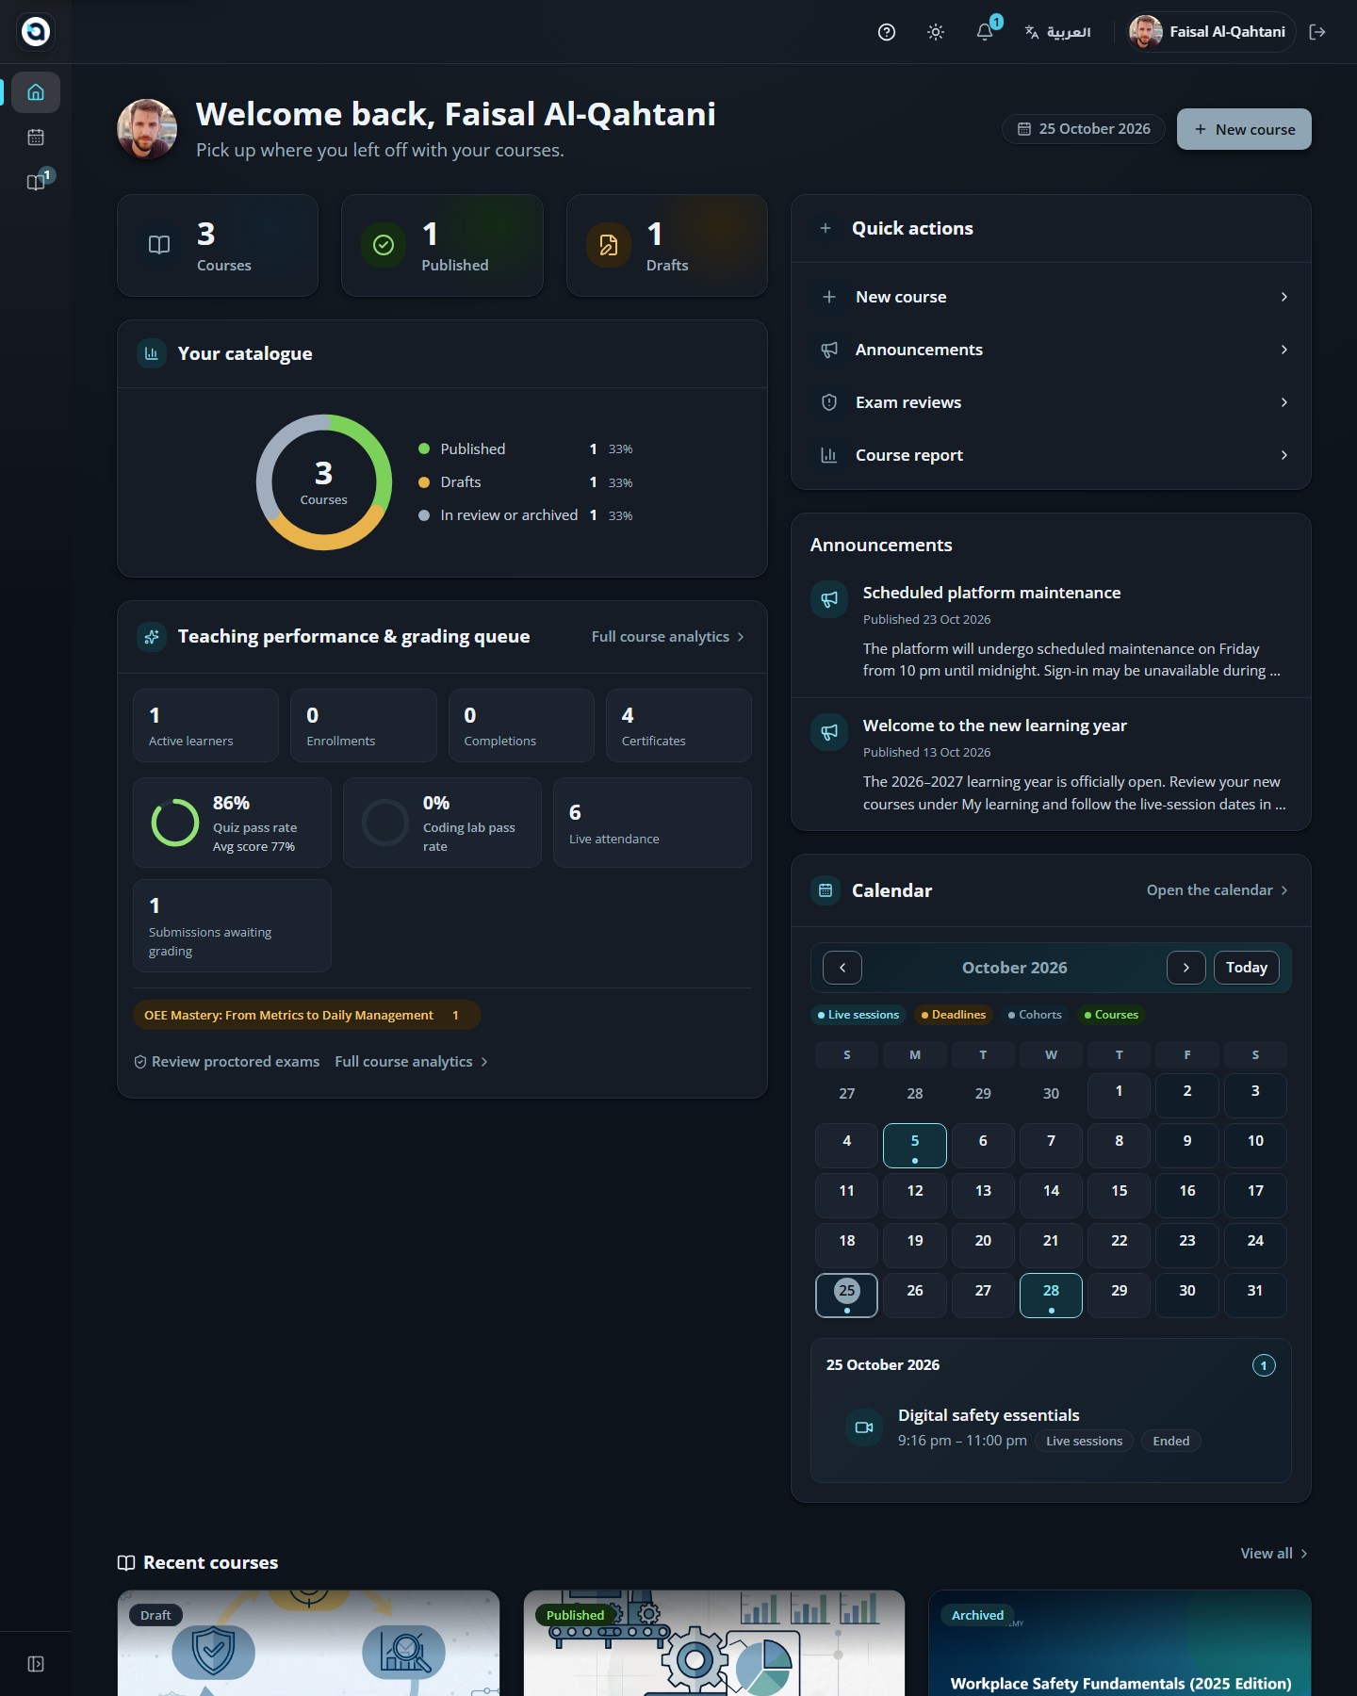1357x1696 pixels.
Task: Go to previous month in calendar
Action: point(842,968)
